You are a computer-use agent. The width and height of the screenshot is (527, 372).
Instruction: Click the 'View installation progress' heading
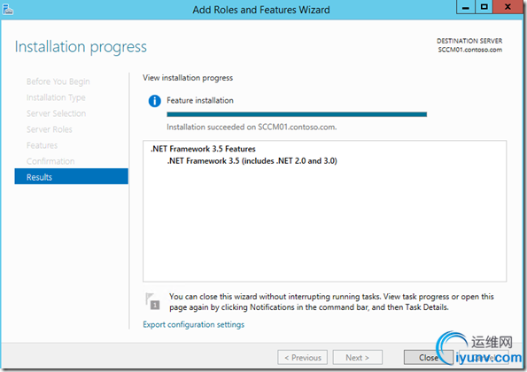[x=188, y=78]
